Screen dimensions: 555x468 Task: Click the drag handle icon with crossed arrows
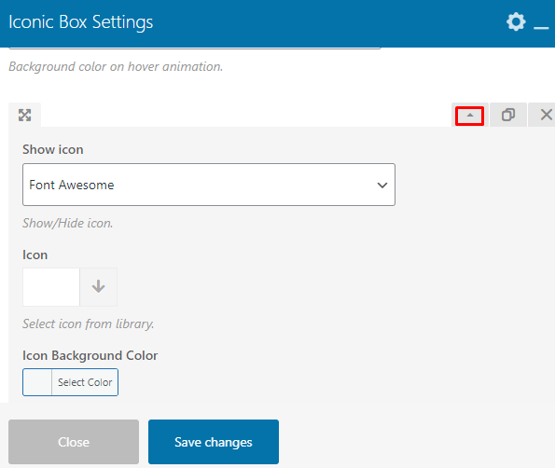(x=25, y=115)
